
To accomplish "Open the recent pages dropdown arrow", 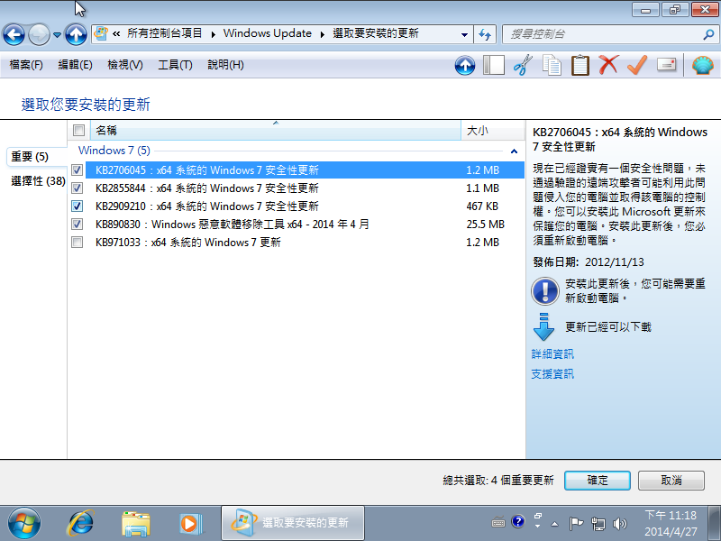I will coord(57,34).
